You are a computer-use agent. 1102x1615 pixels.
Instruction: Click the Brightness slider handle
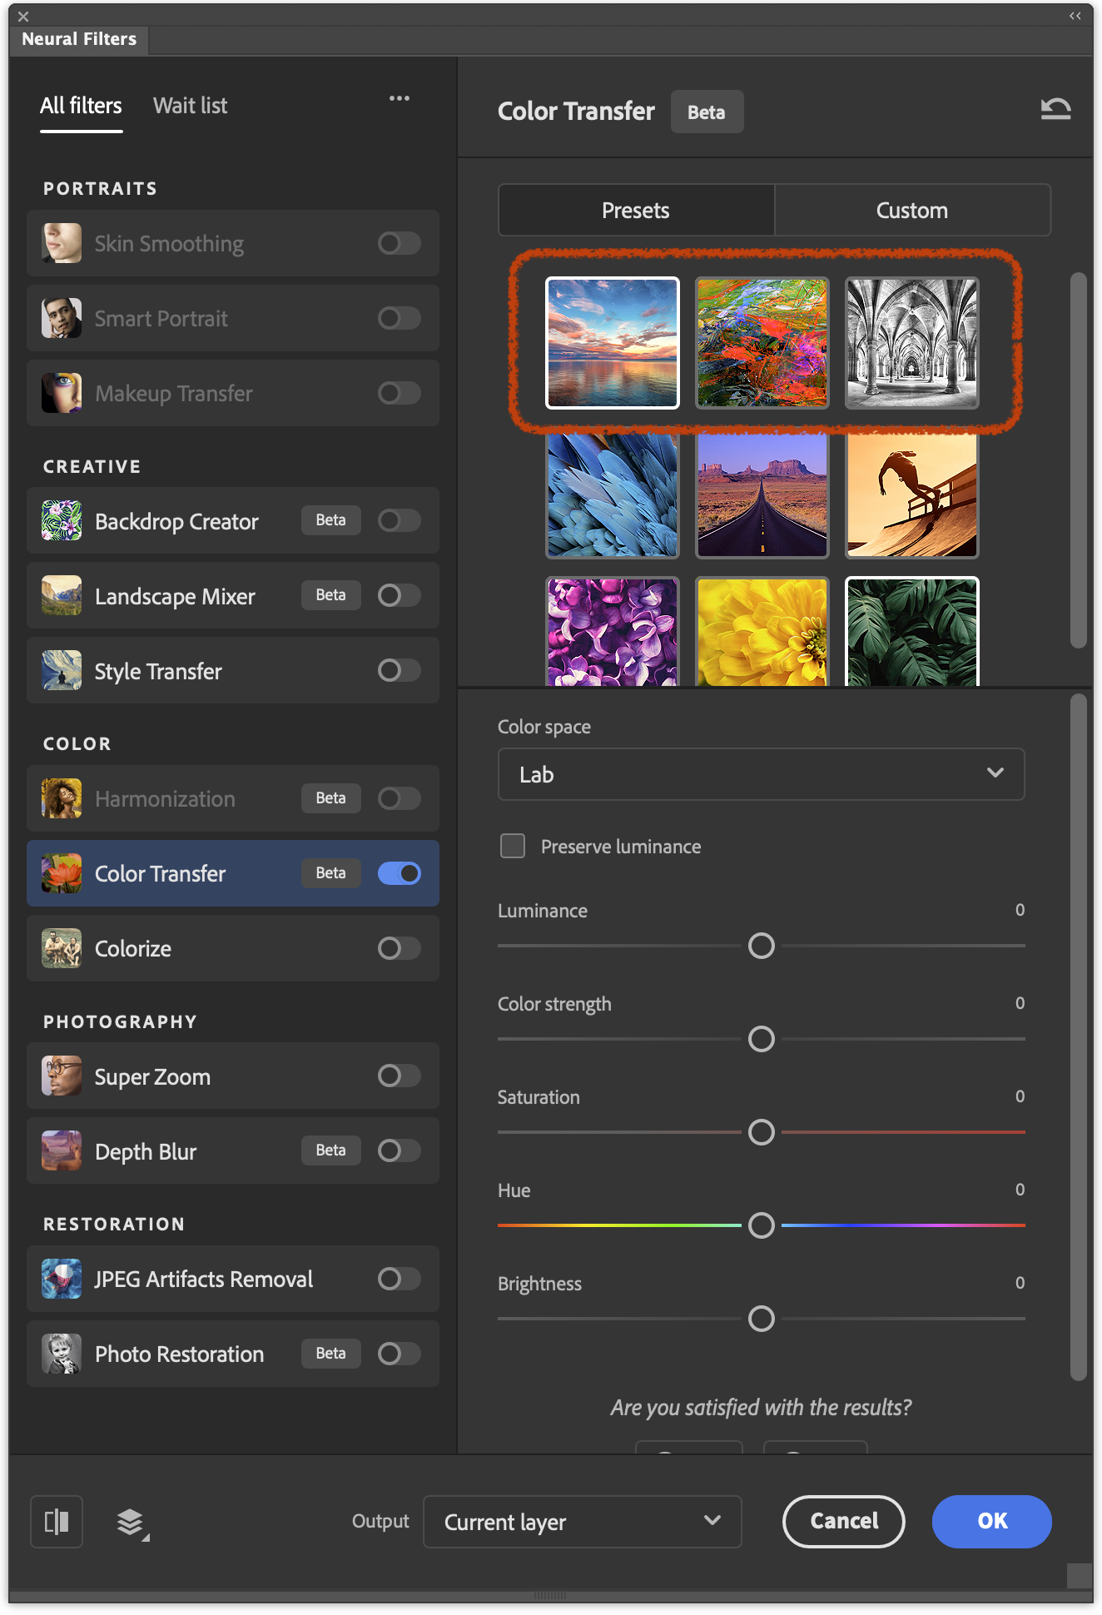[762, 1319]
